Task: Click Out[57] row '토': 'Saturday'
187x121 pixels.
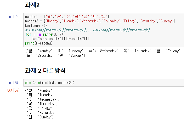Action: coord(42,113)
